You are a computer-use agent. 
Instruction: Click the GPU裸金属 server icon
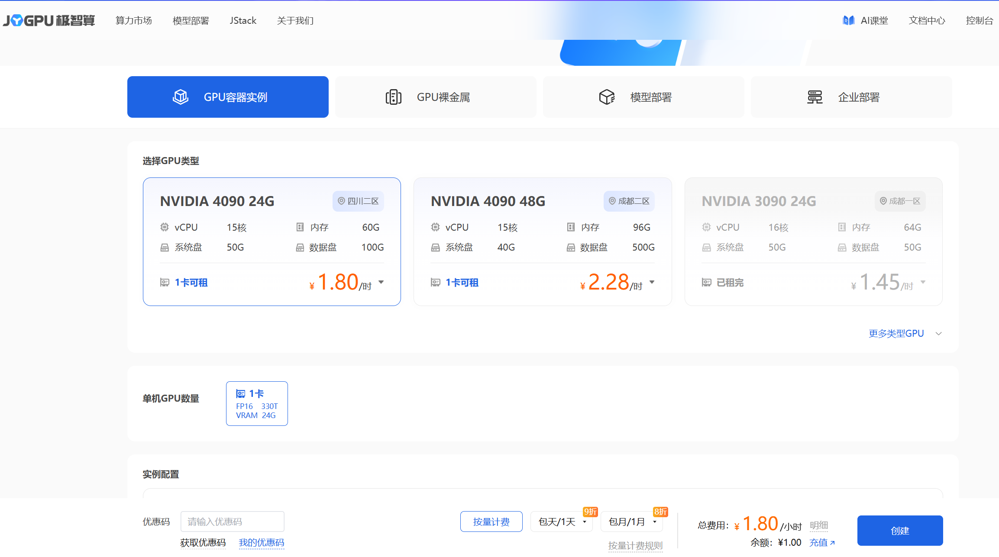pyautogui.click(x=393, y=97)
